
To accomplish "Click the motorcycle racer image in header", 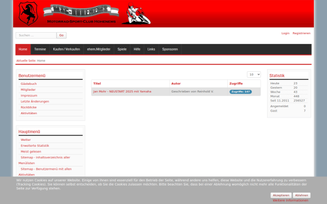I will [136, 14].
